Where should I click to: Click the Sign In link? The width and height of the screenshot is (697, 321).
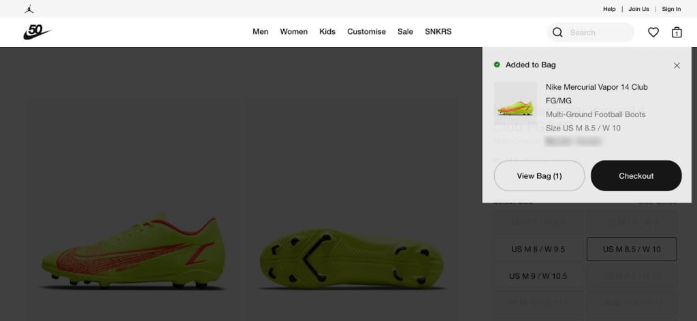[x=671, y=9]
